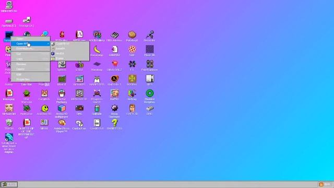The width and height of the screenshot is (334, 188).
Task: Open the green ring Flooded icon
Action: (150, 96)
